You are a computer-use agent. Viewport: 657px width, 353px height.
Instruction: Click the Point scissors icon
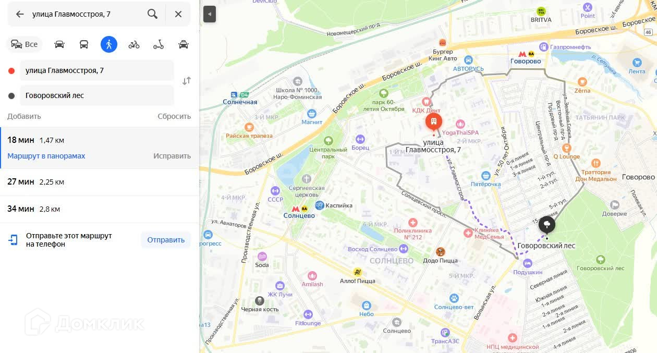pyautogui.click(x=588, y=7)
